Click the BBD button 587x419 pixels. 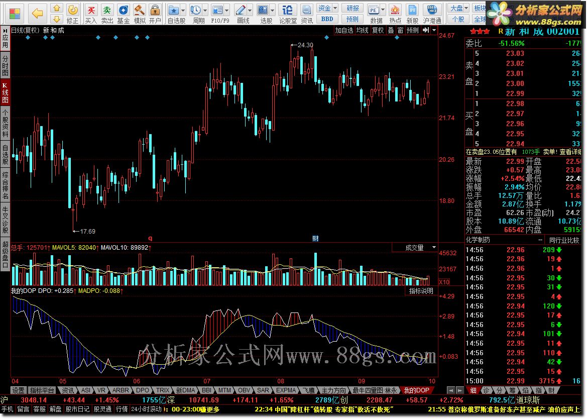click(x=327, y=19)
